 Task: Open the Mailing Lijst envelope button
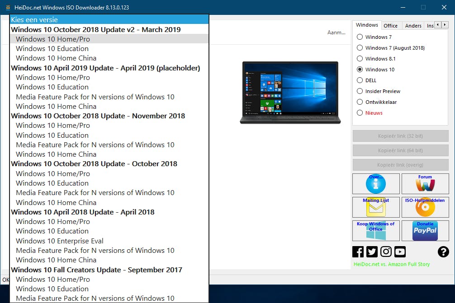tap(376, 207)
